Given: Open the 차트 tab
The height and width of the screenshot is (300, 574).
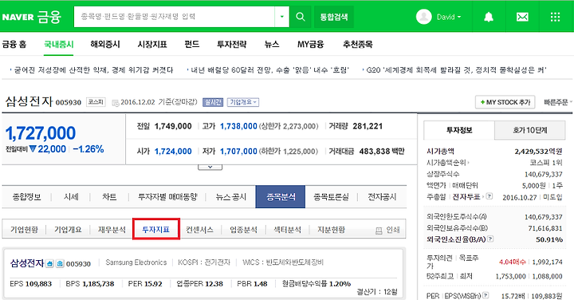Looking at the screenshot, I should click(x=109, y=197).
